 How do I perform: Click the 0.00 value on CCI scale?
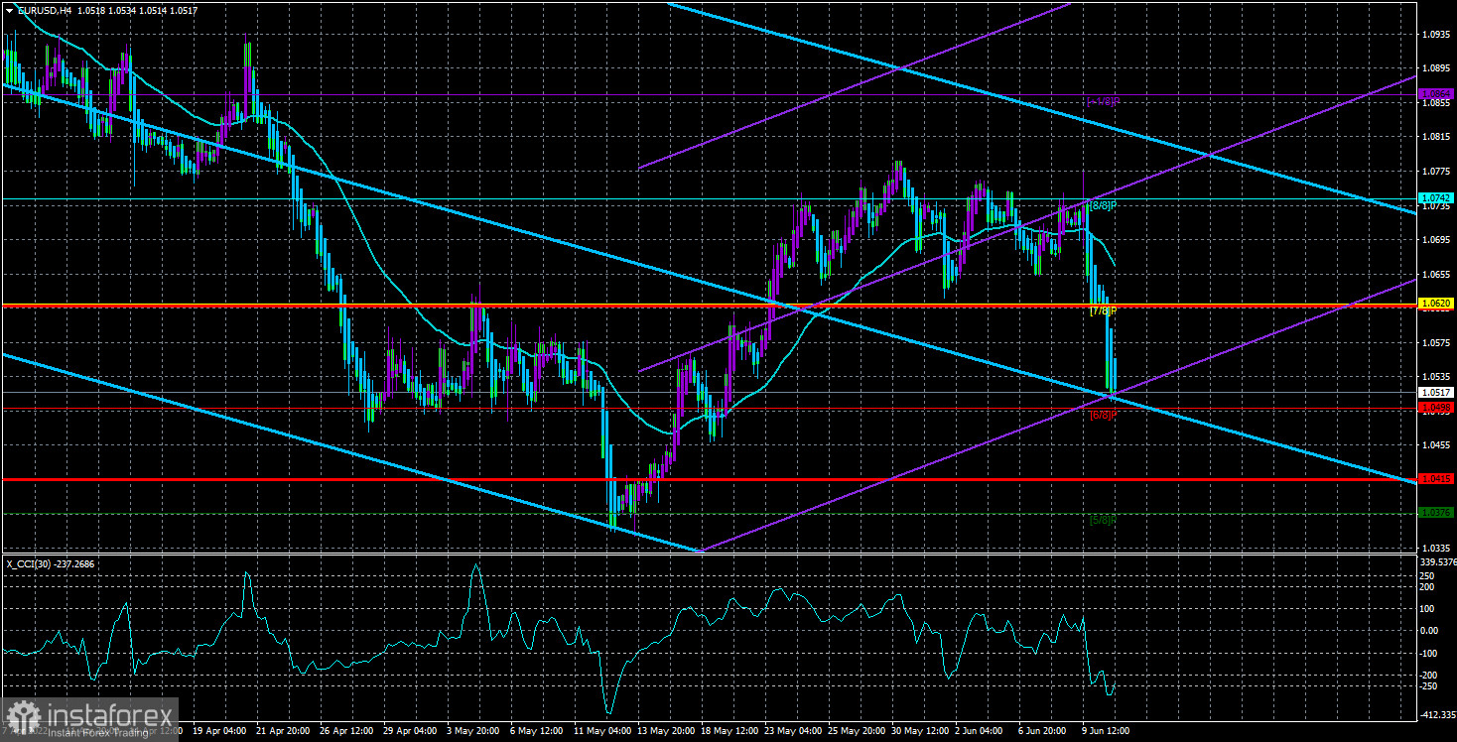(1430, 630)
